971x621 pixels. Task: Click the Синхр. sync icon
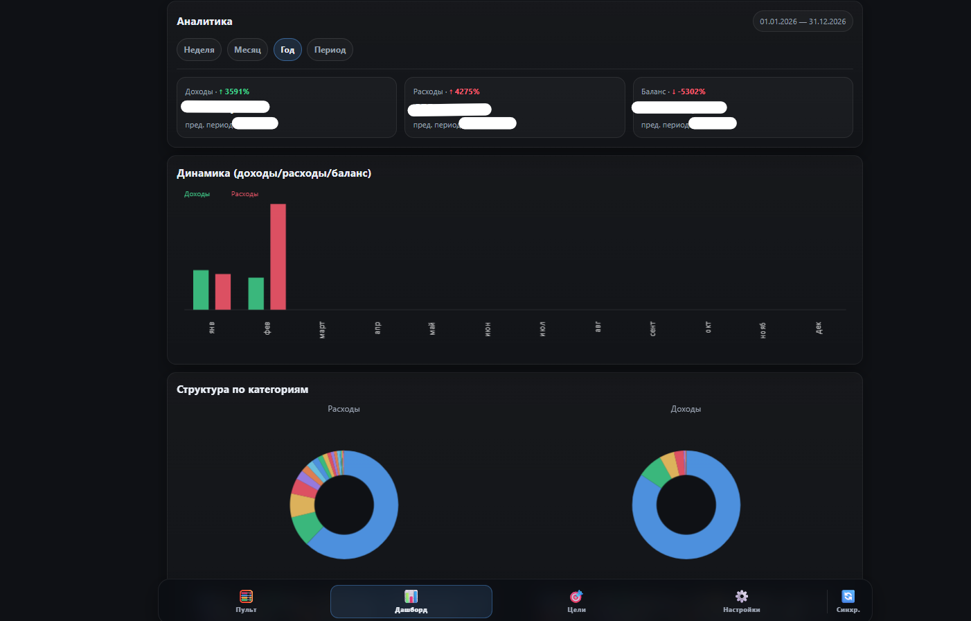(848, 596)
